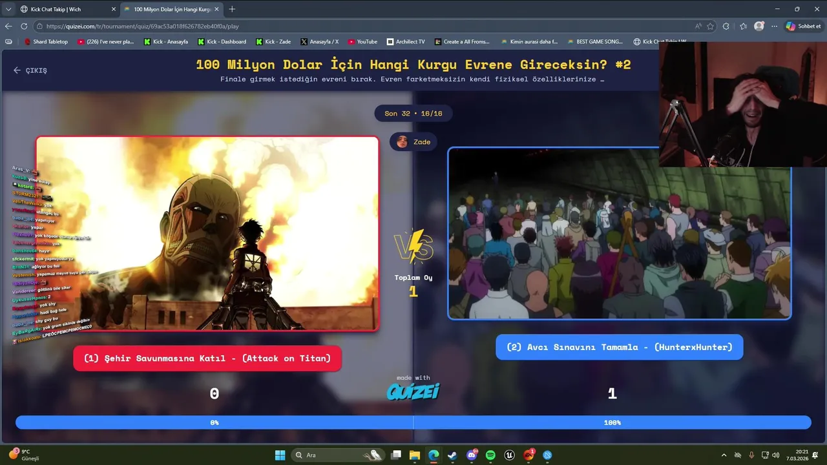Vote for Şehir Savunmasına Katıl option

pos(207,358)
